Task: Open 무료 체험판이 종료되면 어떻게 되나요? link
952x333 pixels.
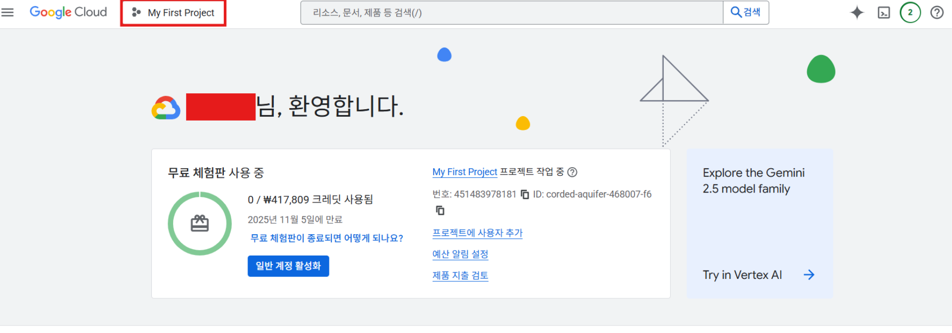Action: [x=326, y=238]
